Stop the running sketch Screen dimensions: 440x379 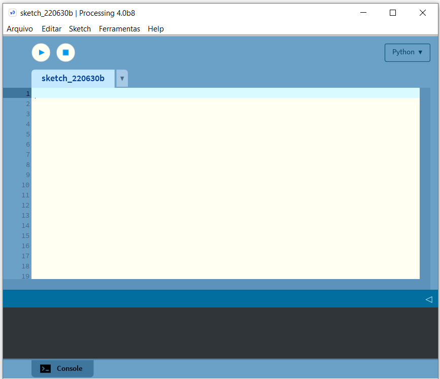65,52
